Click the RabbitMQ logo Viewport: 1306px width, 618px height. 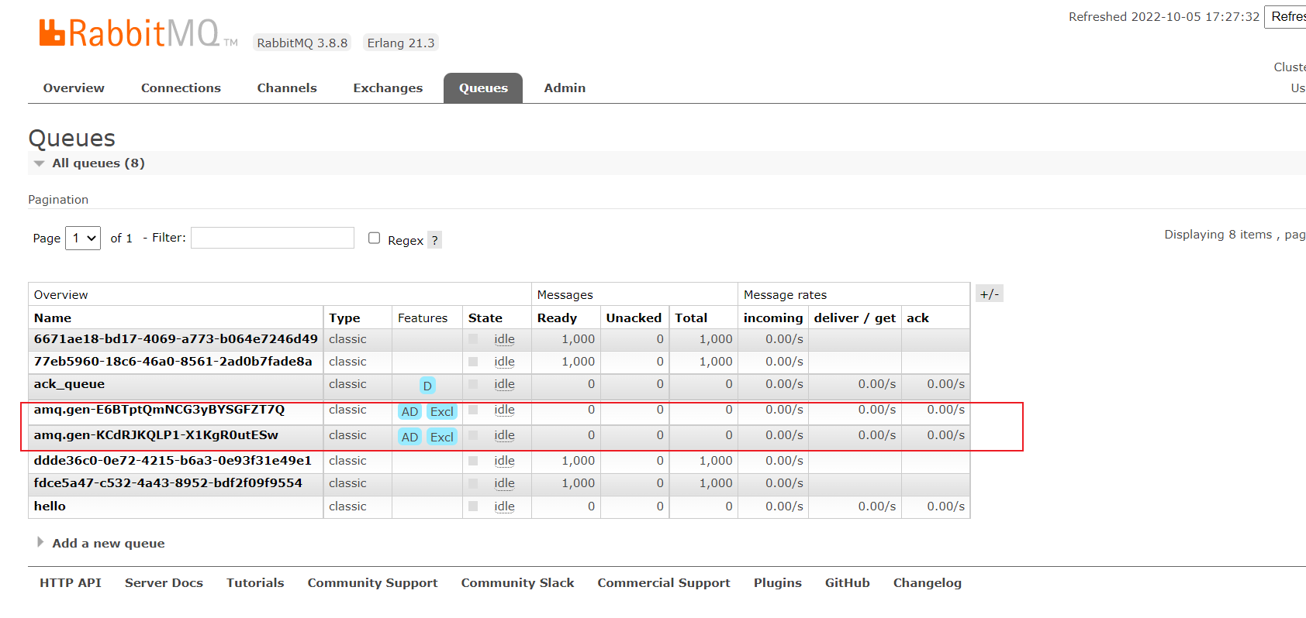[138, 33]
